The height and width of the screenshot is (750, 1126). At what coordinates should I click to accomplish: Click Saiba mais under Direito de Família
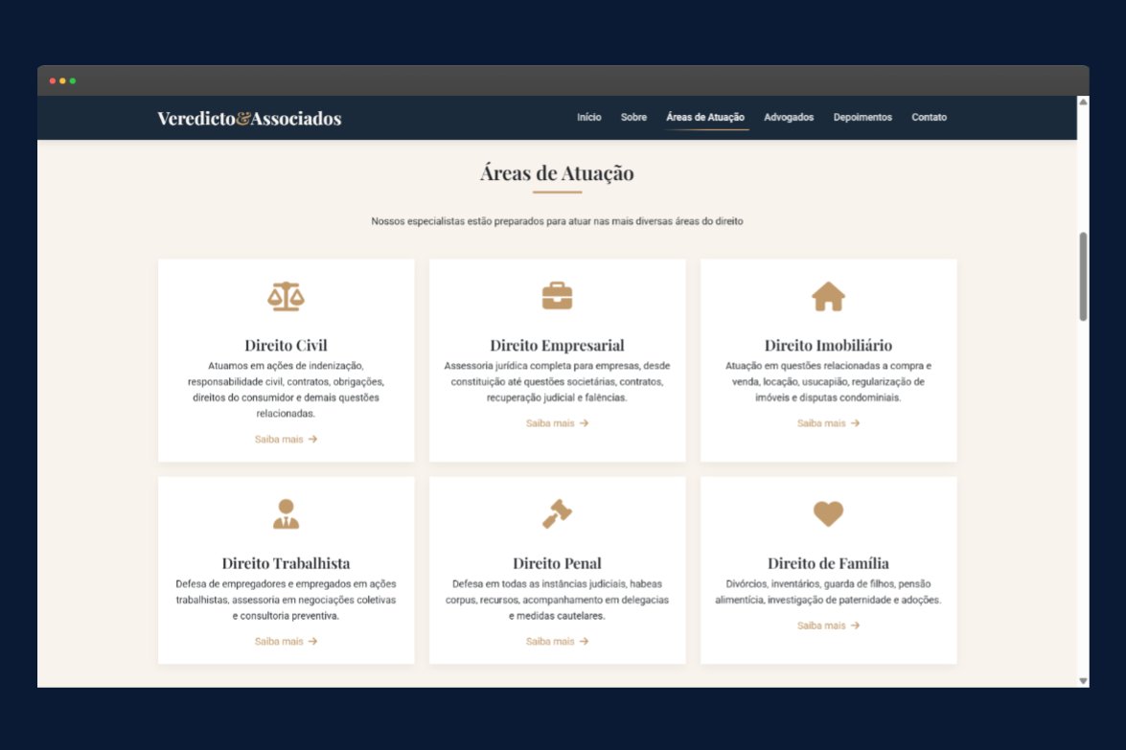828,625
